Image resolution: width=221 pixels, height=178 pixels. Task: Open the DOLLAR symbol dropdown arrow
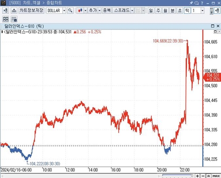[x=64, y=11]
